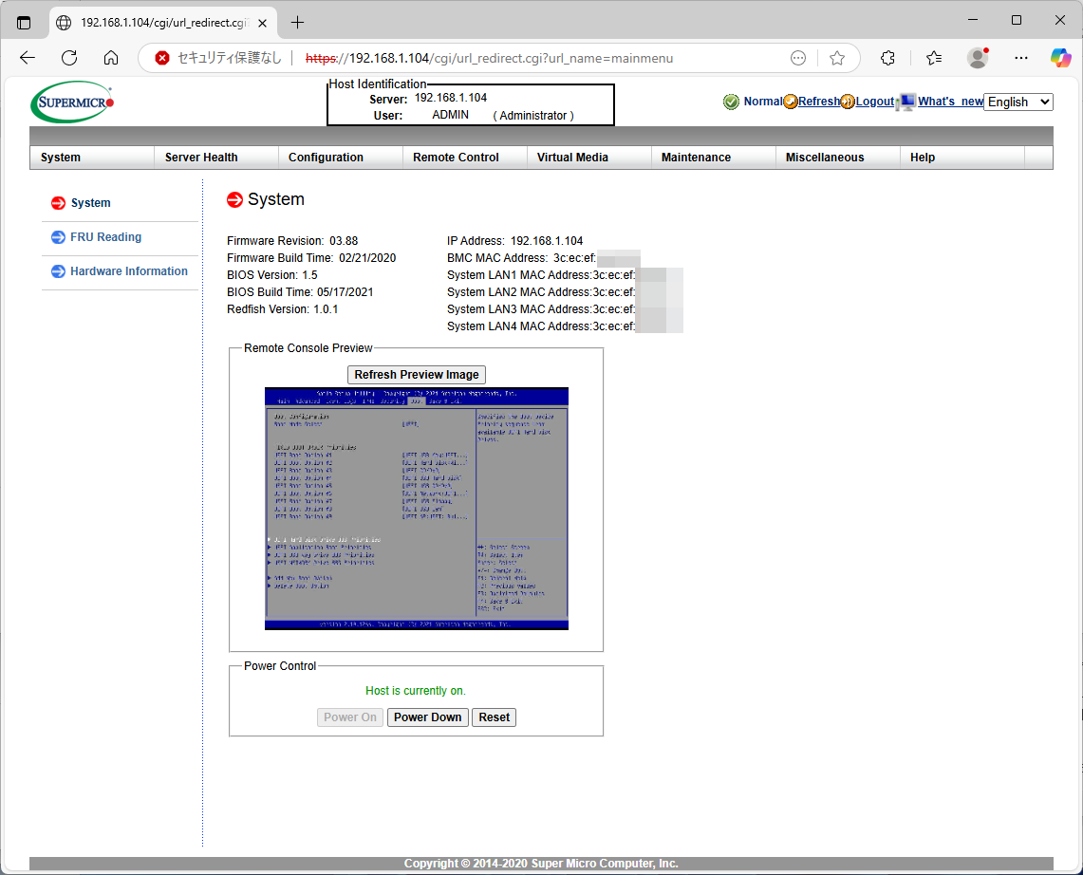The width and height of the screenshot is (1083, 875).
Task: Click the What's new monitor icon
Action: (x=906, y=102)
